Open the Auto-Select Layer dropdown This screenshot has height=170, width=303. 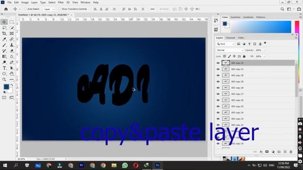coord(49,9)
